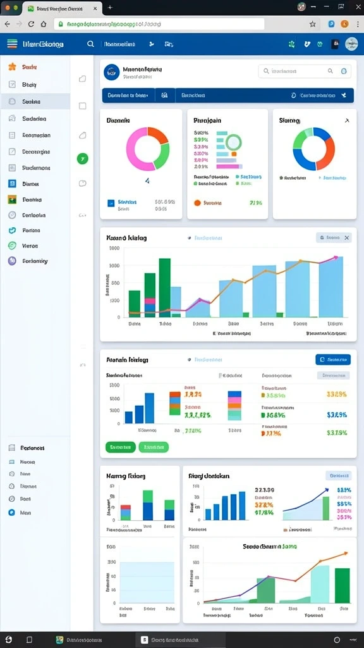Open the round user avatar in header
Image resolution: width=364 pixels, height=648 pixels.
[x=351, y=44]
